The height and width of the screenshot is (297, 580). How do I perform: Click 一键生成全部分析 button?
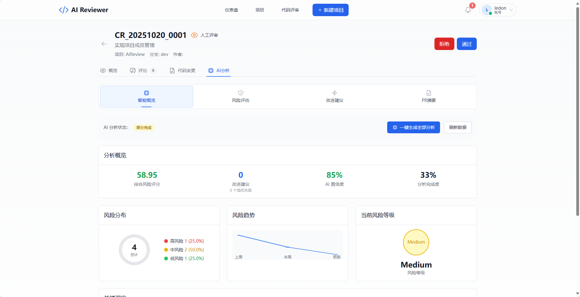click(414, 127)
